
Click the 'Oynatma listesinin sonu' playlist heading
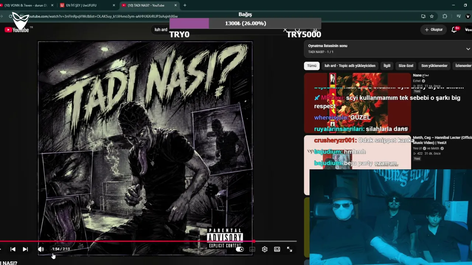[328, 46]
